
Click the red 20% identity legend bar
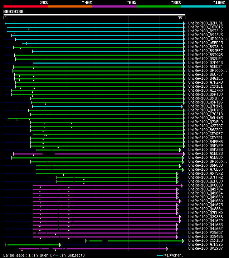coord(26,6)
